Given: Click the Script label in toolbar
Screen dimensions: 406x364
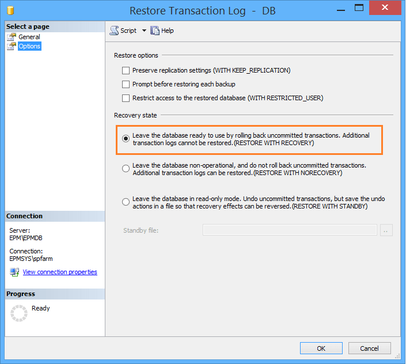Looking at the screenshot, I should [128, 31].
